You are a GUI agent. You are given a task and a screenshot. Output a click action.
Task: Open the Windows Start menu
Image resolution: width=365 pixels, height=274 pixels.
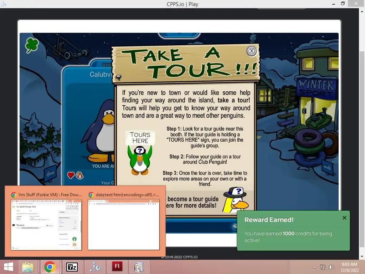pyautogui.click(x=9, y=267)
